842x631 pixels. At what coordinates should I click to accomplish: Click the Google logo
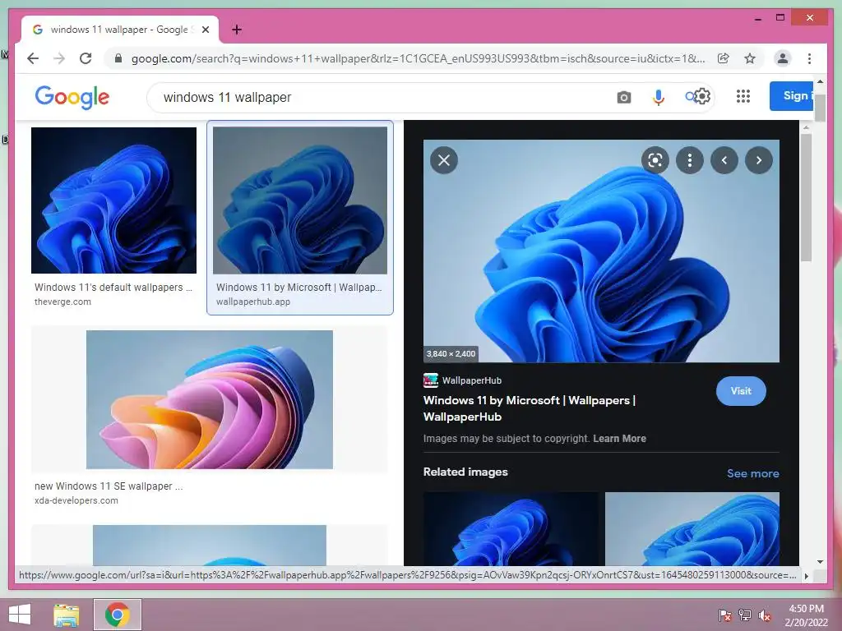[72, 97]
